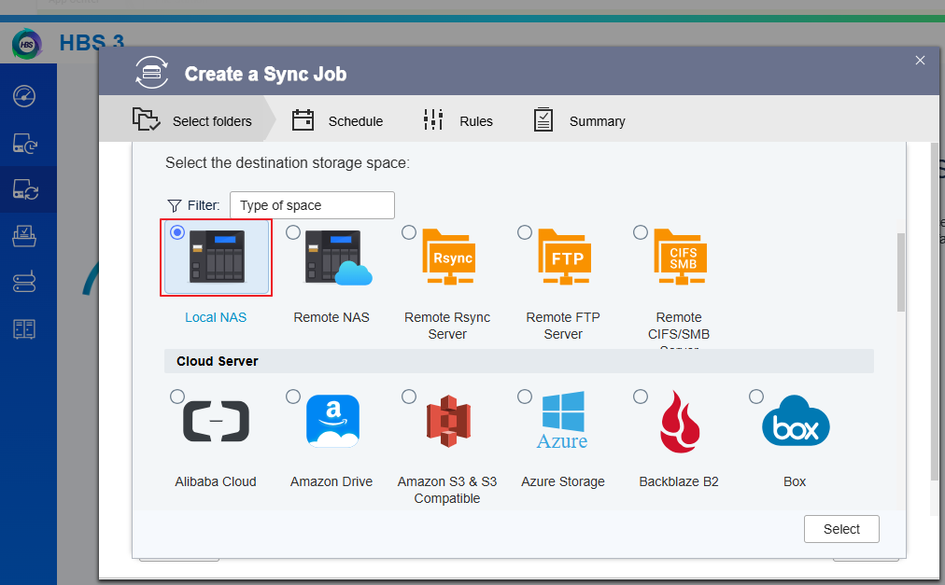Select the Backblaze B2 radio button
Image resolution: width=945 pixels, height=585 pixels.
click(x=640, y=397)
